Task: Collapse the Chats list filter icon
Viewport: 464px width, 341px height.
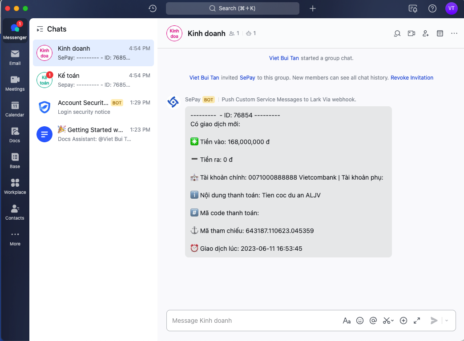Action: point(40,29)
